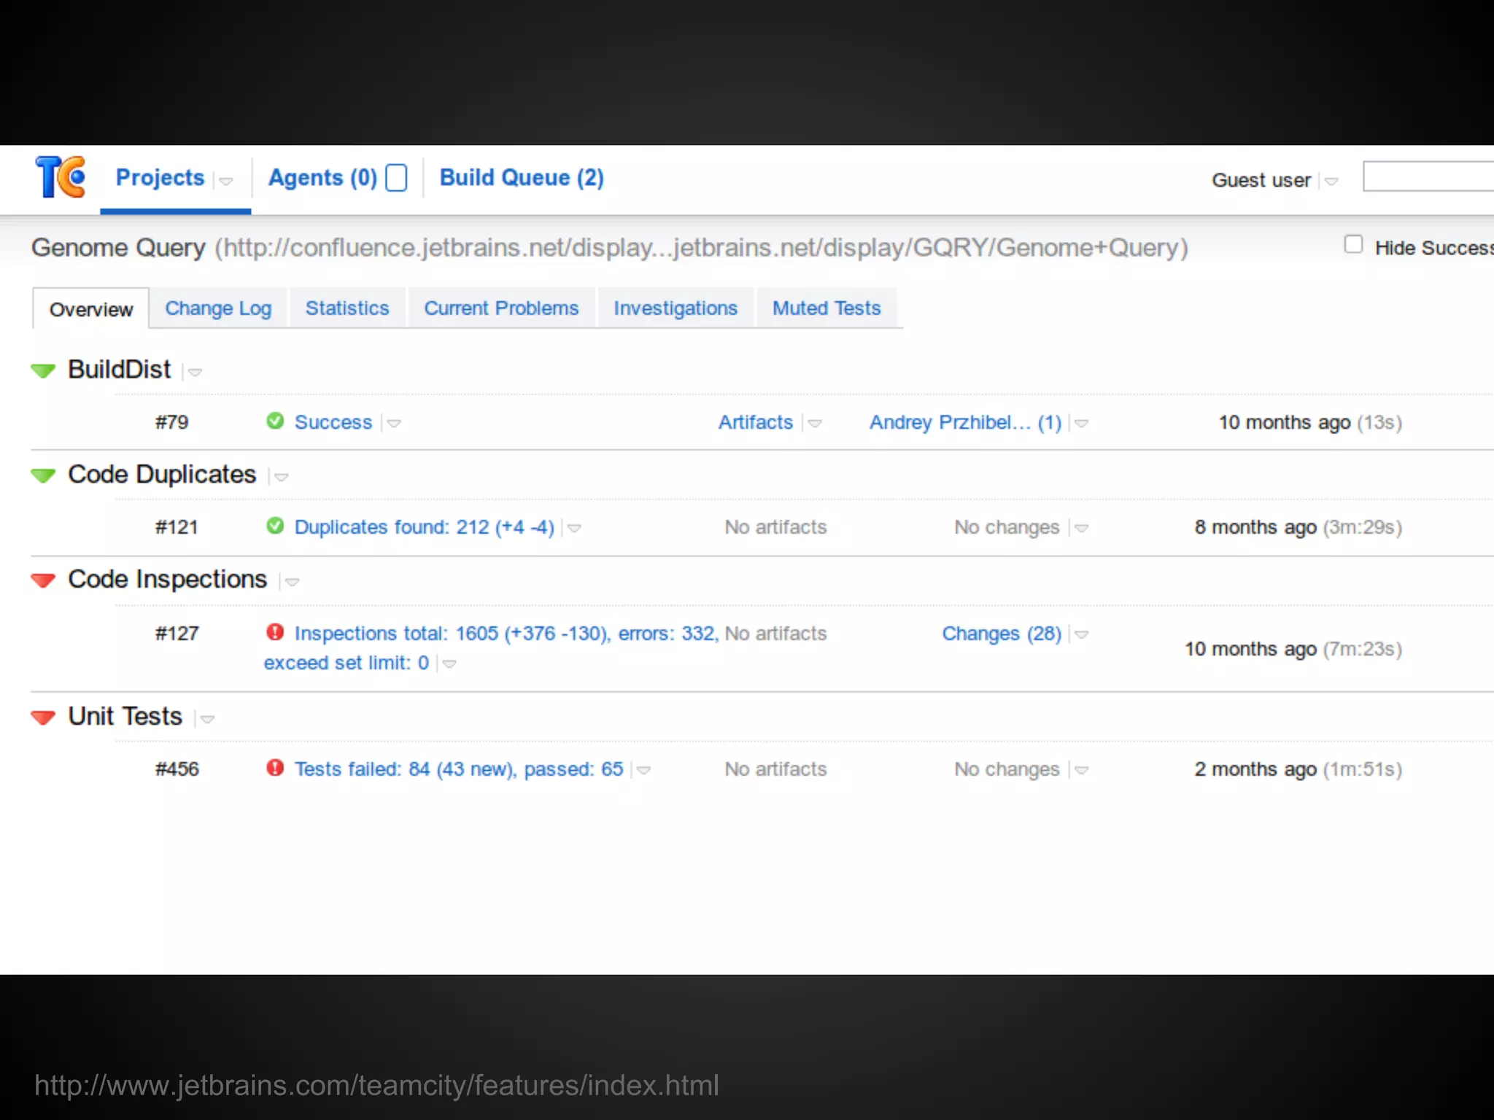Switch to the Change Log tab
The height and width of the screenshot is (1120, 1494).
218,308
